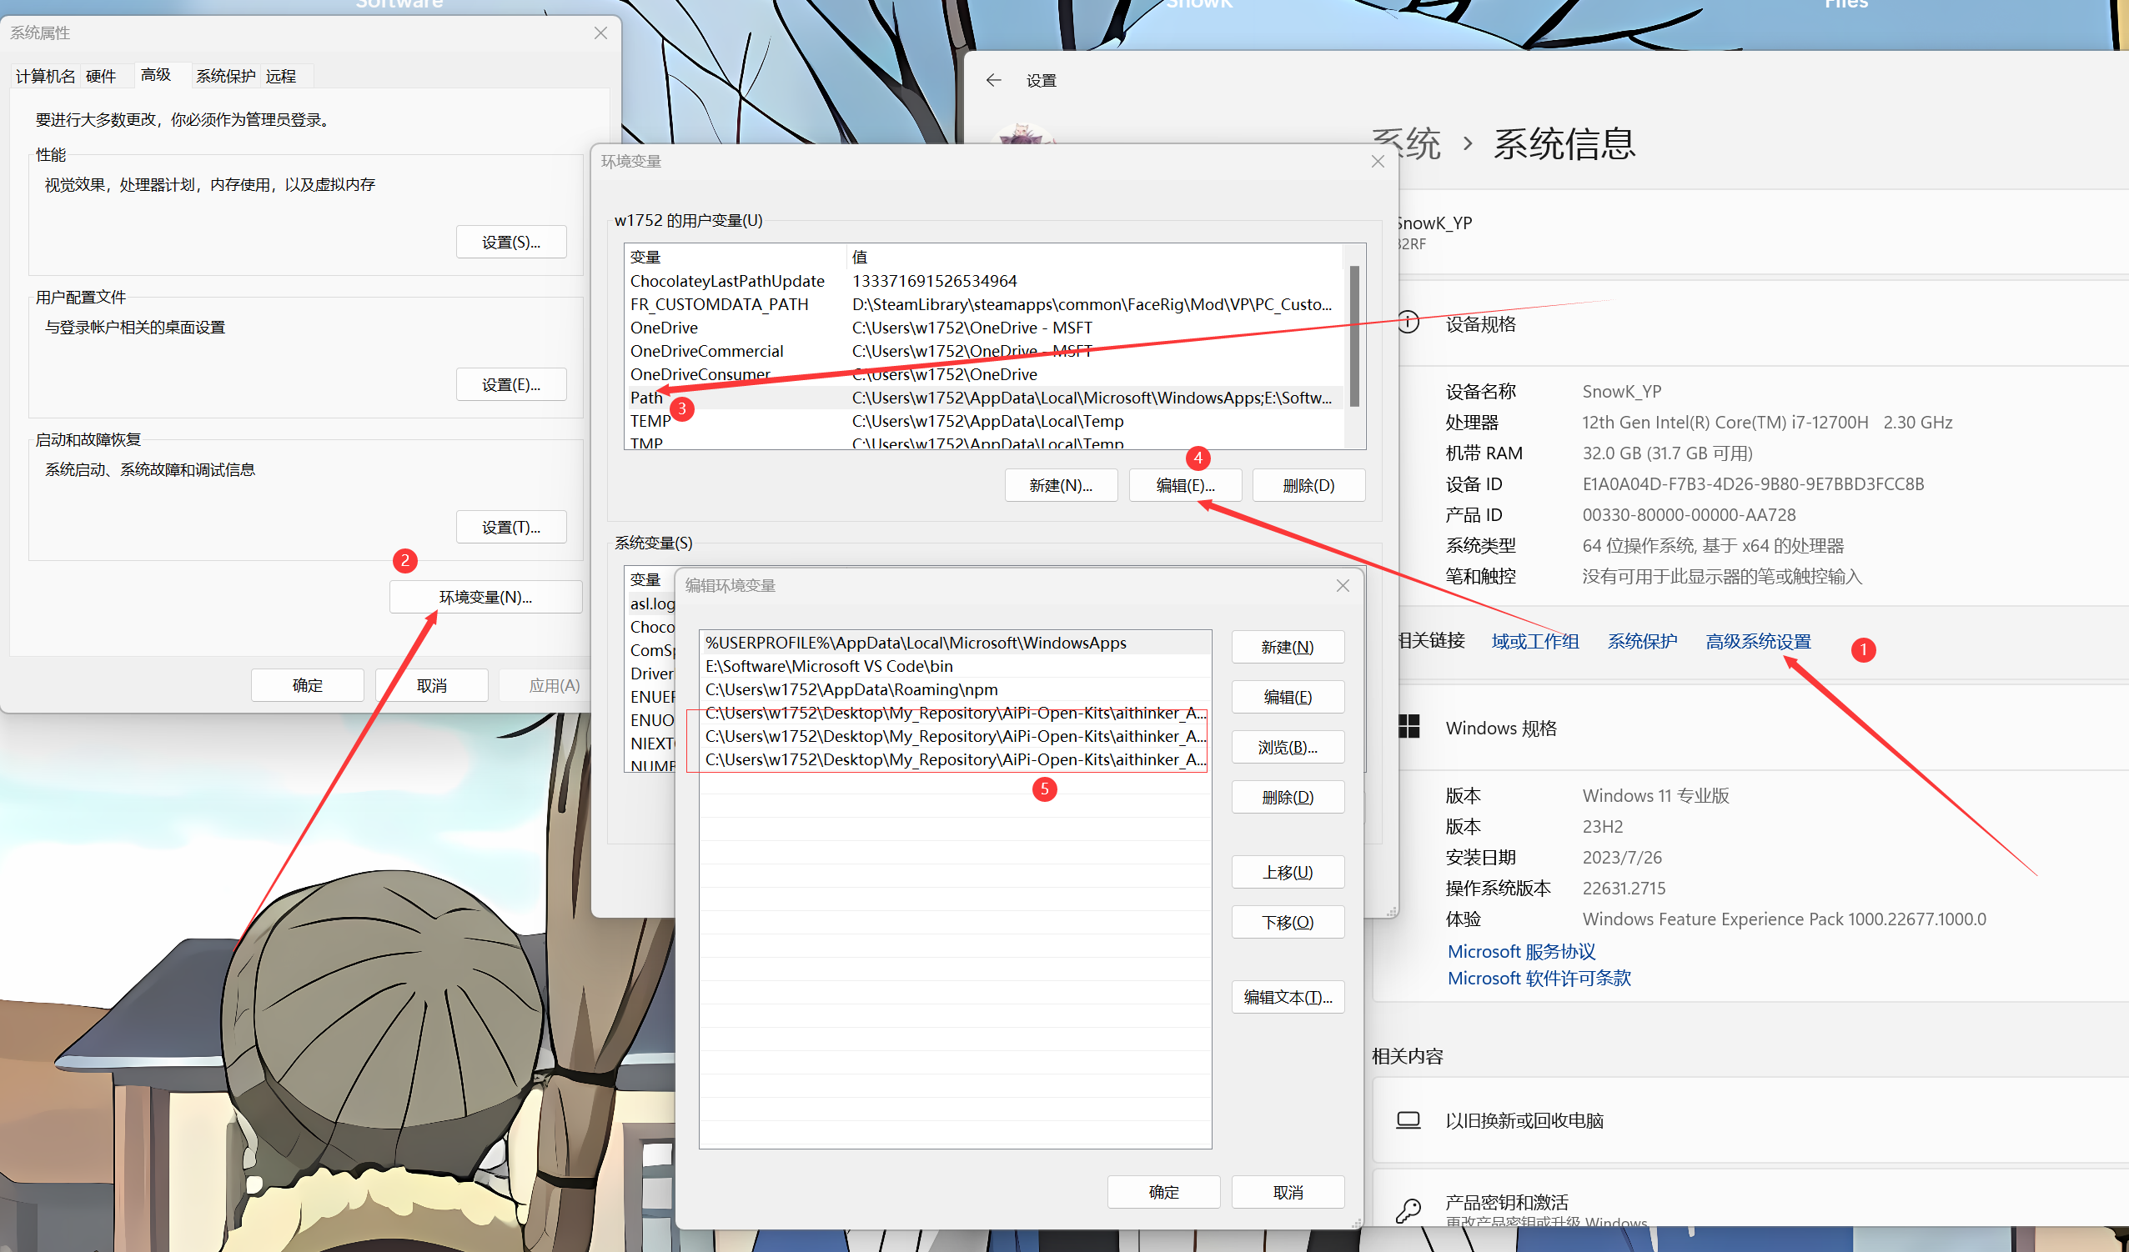
Task: Click user variables list scrollbar
Action: pyautogui.click(x=1354, y=338)
